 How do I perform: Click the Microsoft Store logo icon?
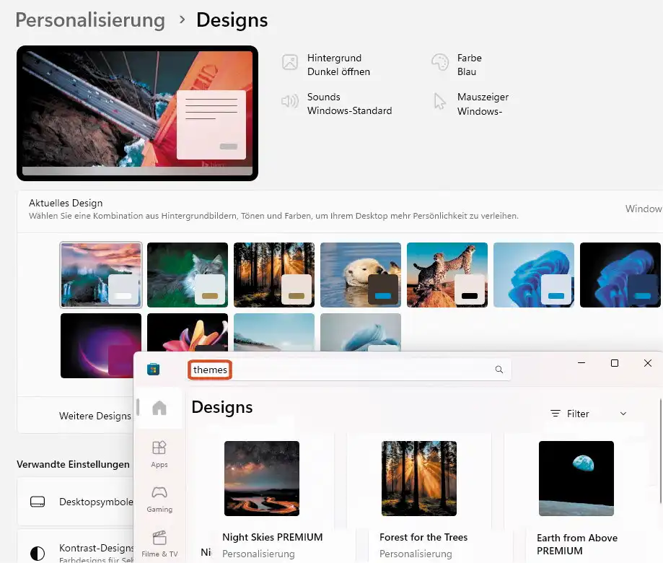coord(153,370)
